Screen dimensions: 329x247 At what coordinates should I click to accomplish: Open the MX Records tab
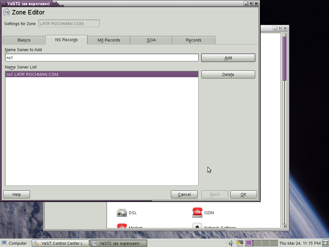[109, 40]
